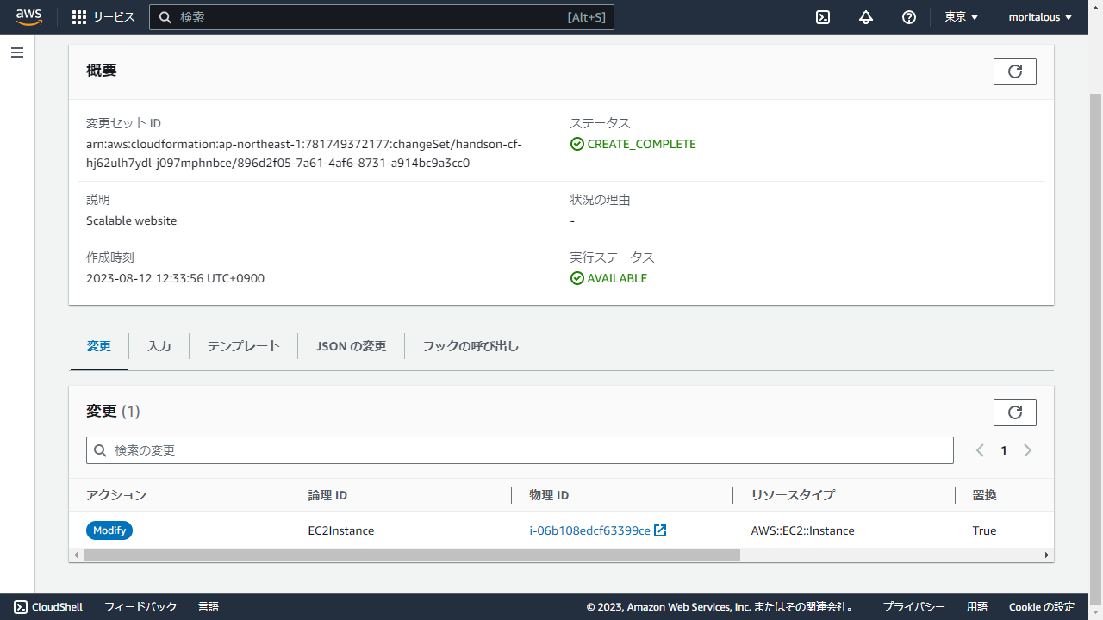Click the AWS logo home icon
Screen dimensions: 1103x620
pyautogui.click(x=28, y=17)
